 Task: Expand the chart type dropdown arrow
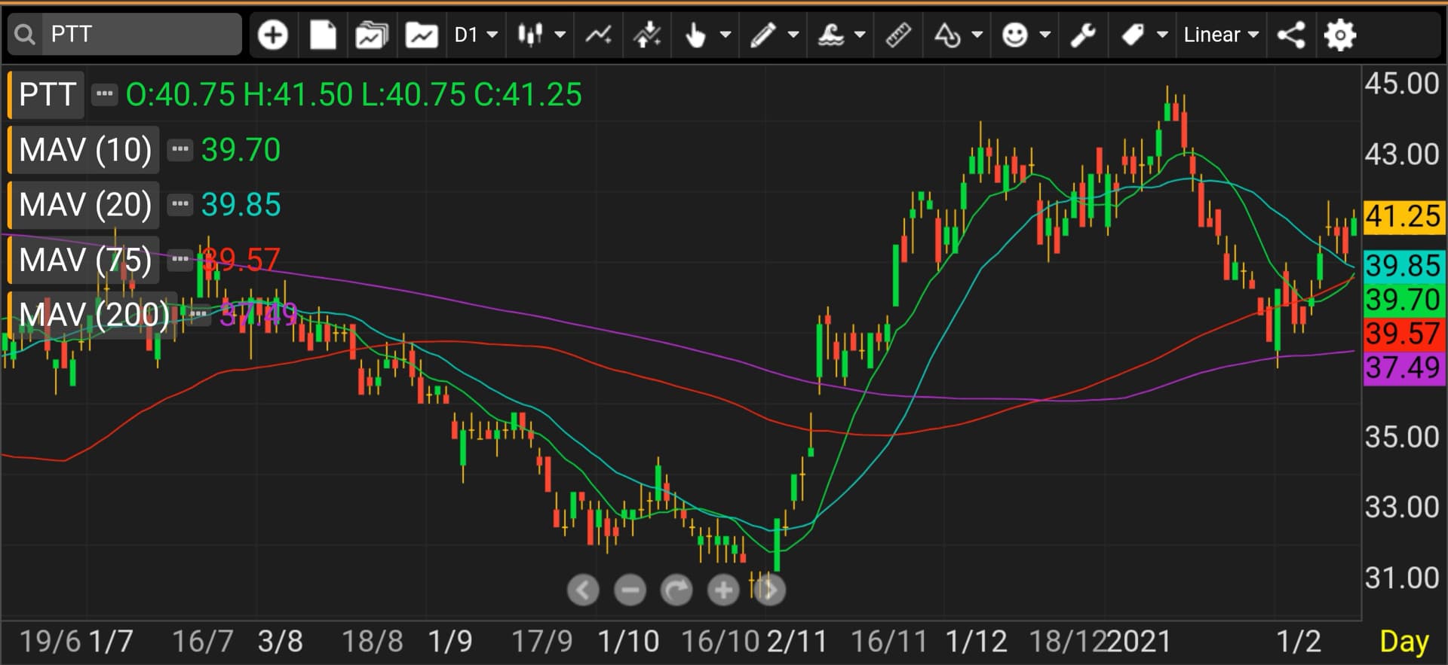560,35
